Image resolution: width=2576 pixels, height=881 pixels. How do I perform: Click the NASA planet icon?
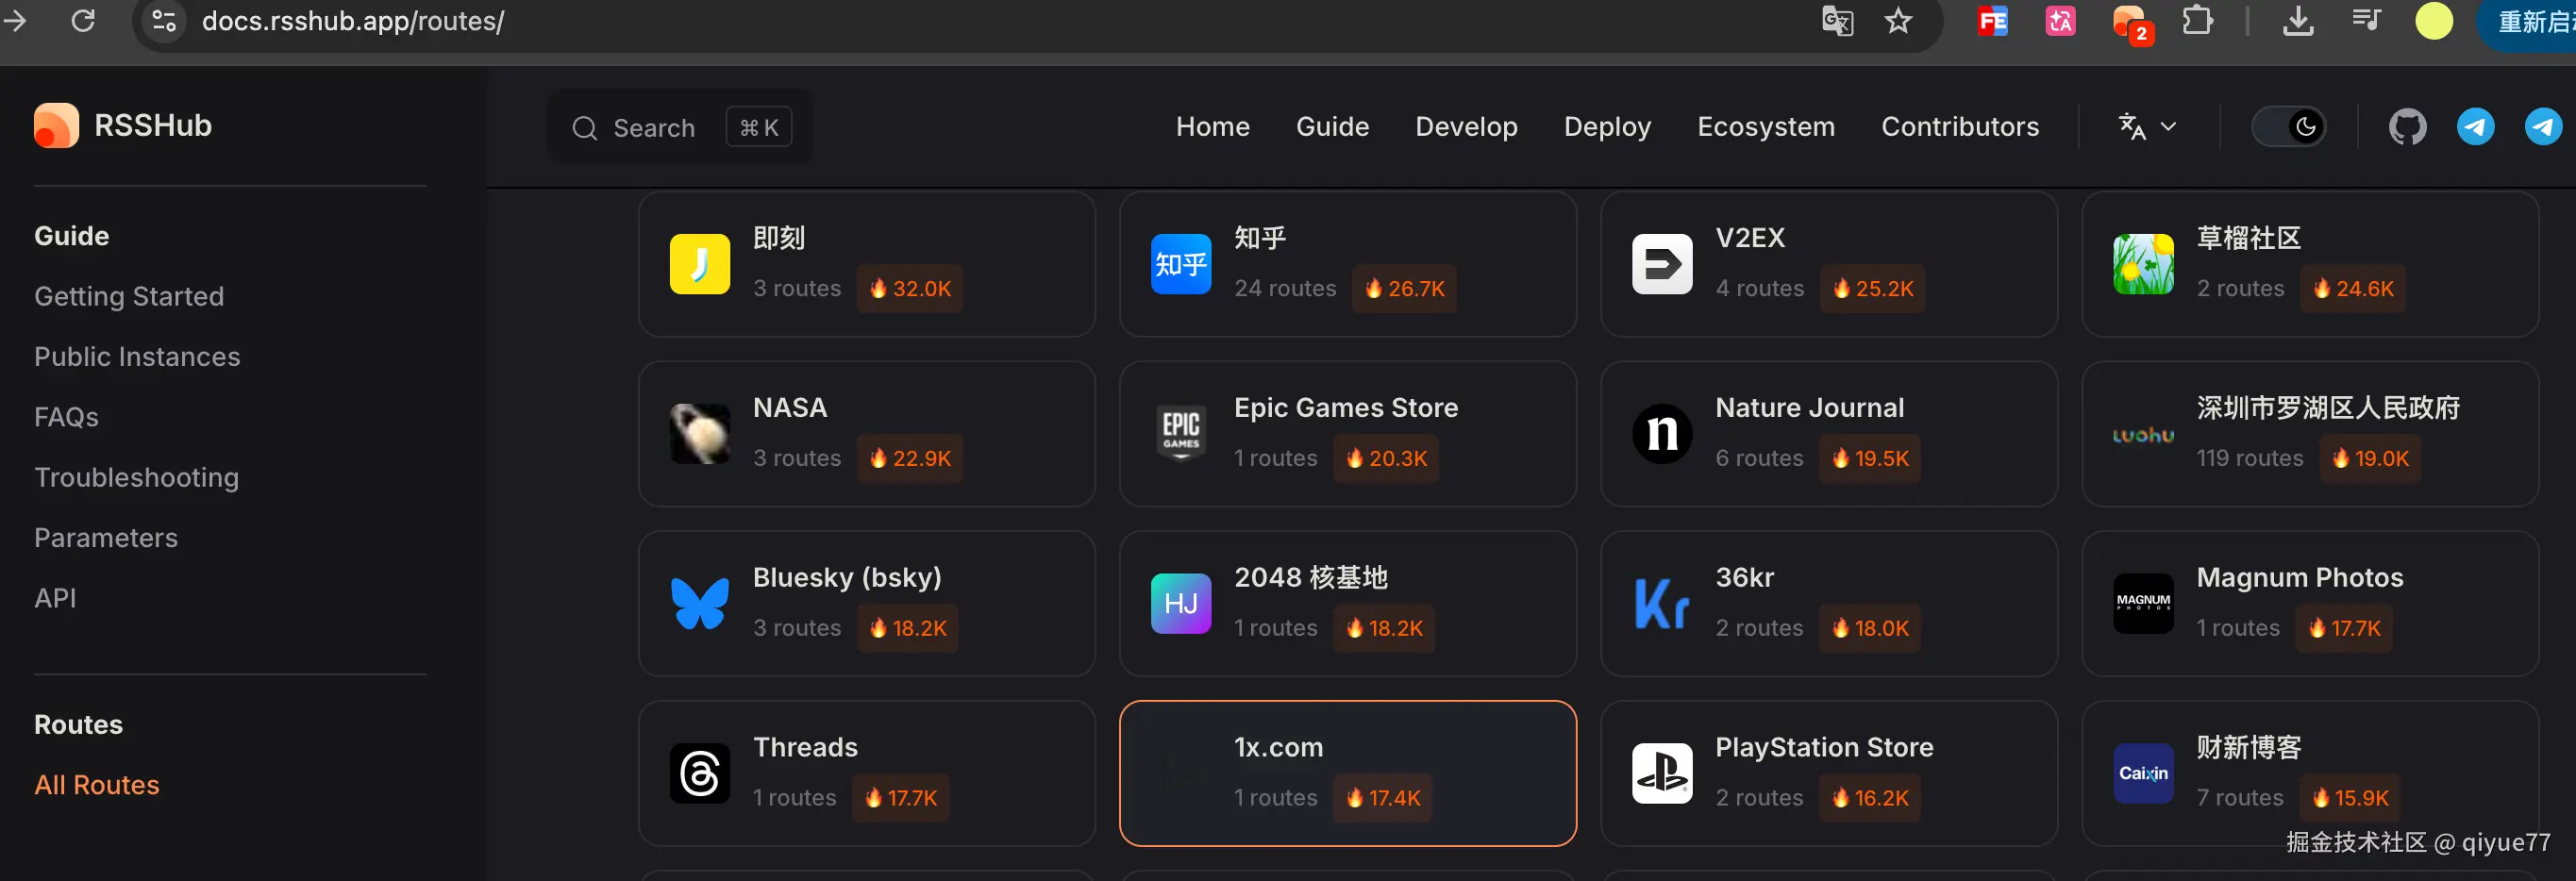click(x=699, y=434)
